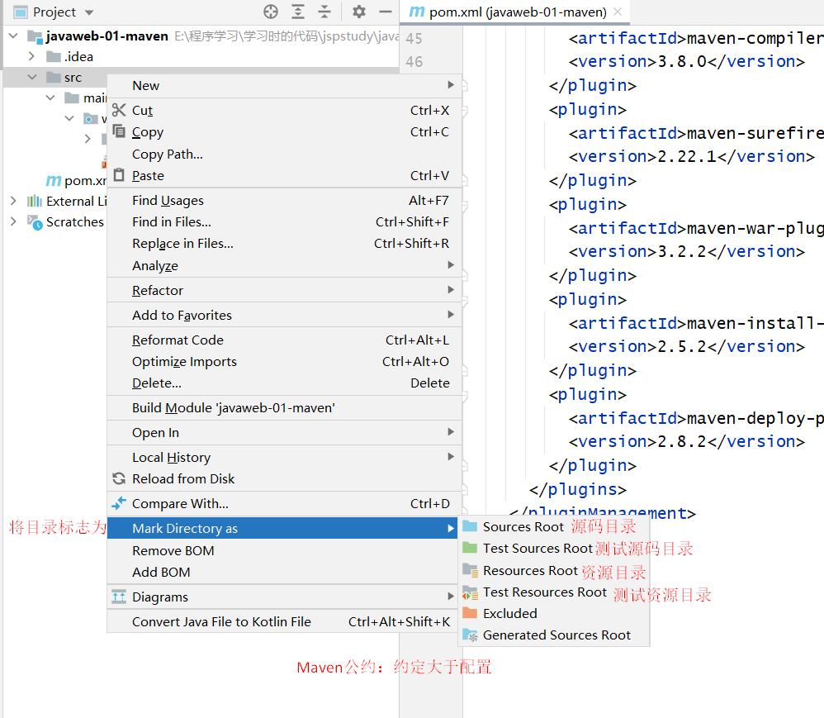Choose Cut from context menu
This screenshot has height=718, width=824.
pos(284,110)
